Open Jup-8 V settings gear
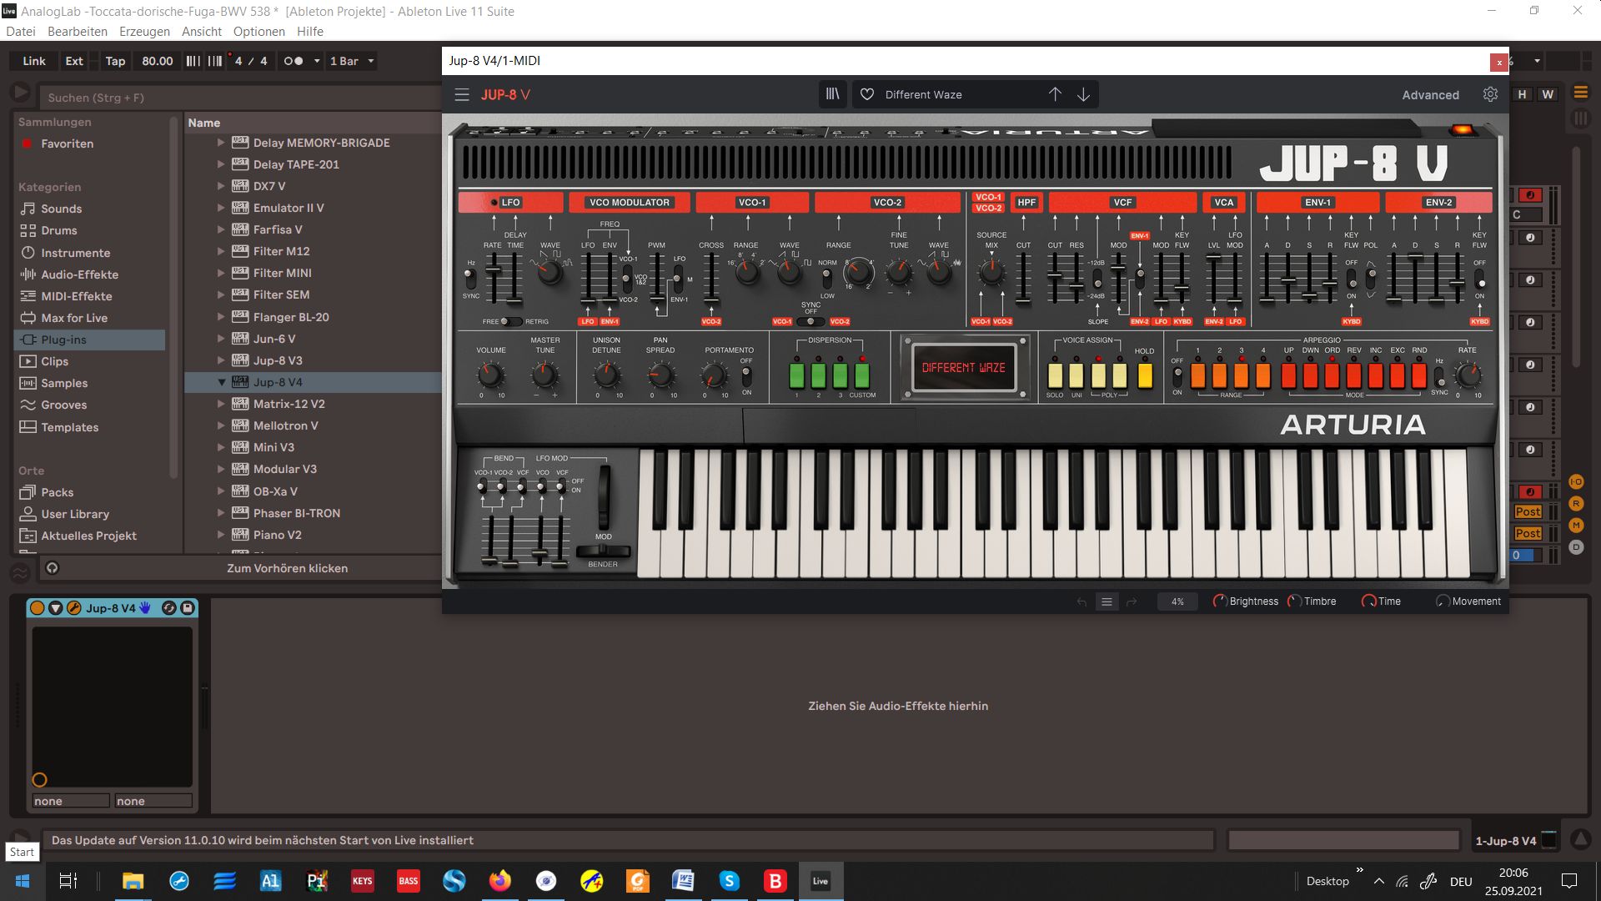The image size is (1601, 901). [1490, 94]
